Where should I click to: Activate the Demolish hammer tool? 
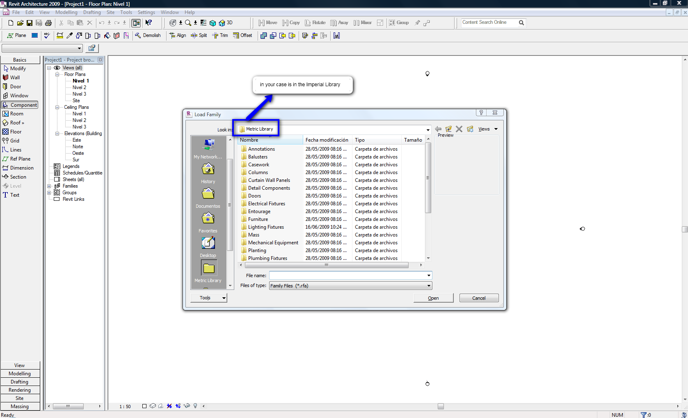click(148, 36)
